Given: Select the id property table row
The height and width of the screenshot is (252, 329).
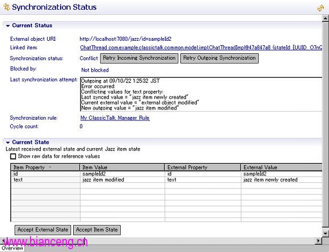Looking at the screenshot, I should coord(167,174).
